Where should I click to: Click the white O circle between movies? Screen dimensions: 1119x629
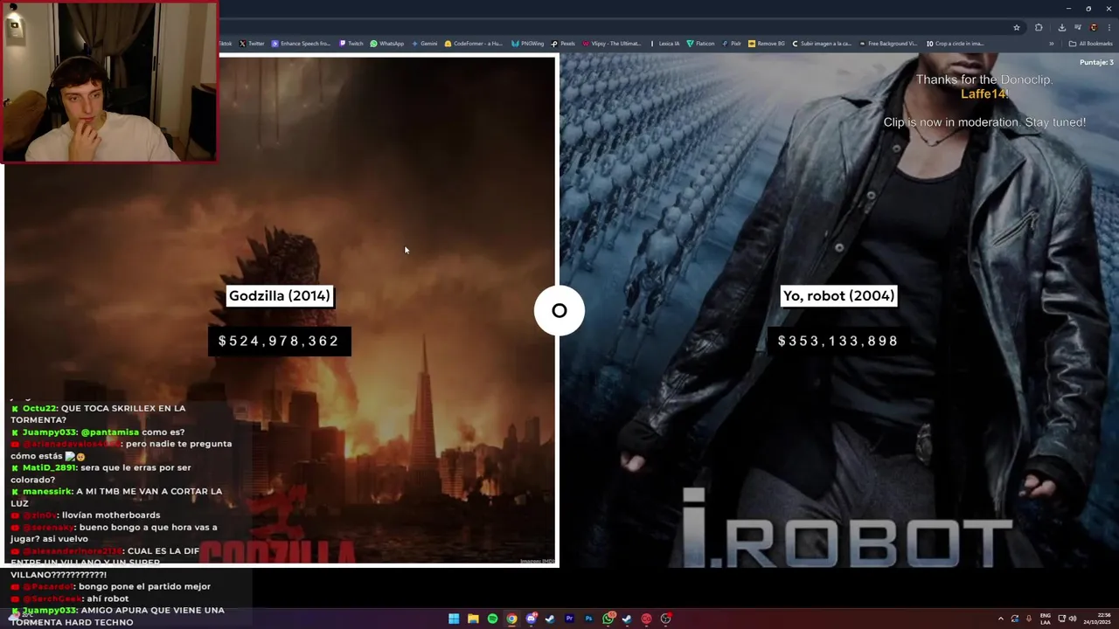(x=559, y=310)
